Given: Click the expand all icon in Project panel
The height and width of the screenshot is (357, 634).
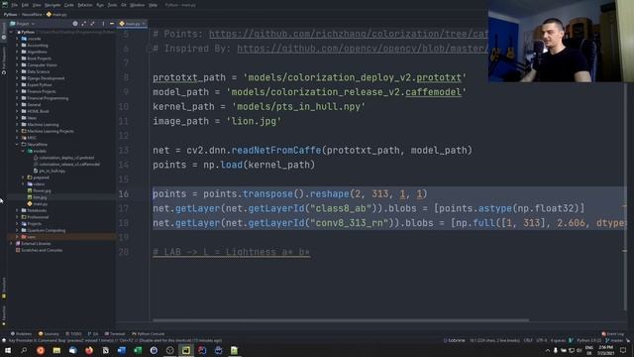Looking at the screenshot, I should click(84, 24).
